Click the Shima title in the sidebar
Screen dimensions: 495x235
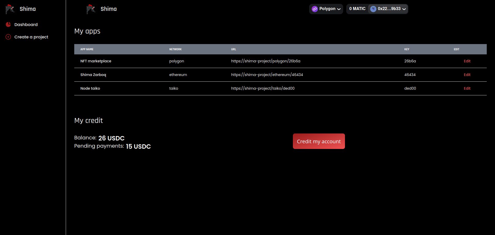coord(28,9)
